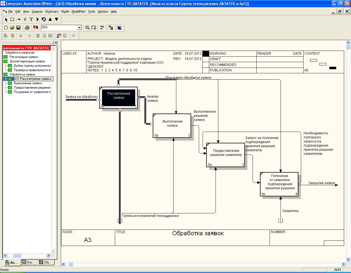Image resolution: width=351 pixels, height=273 pixels.
Task: Click the Выполнение заявки activity box
Action: [x=172, y=126]
